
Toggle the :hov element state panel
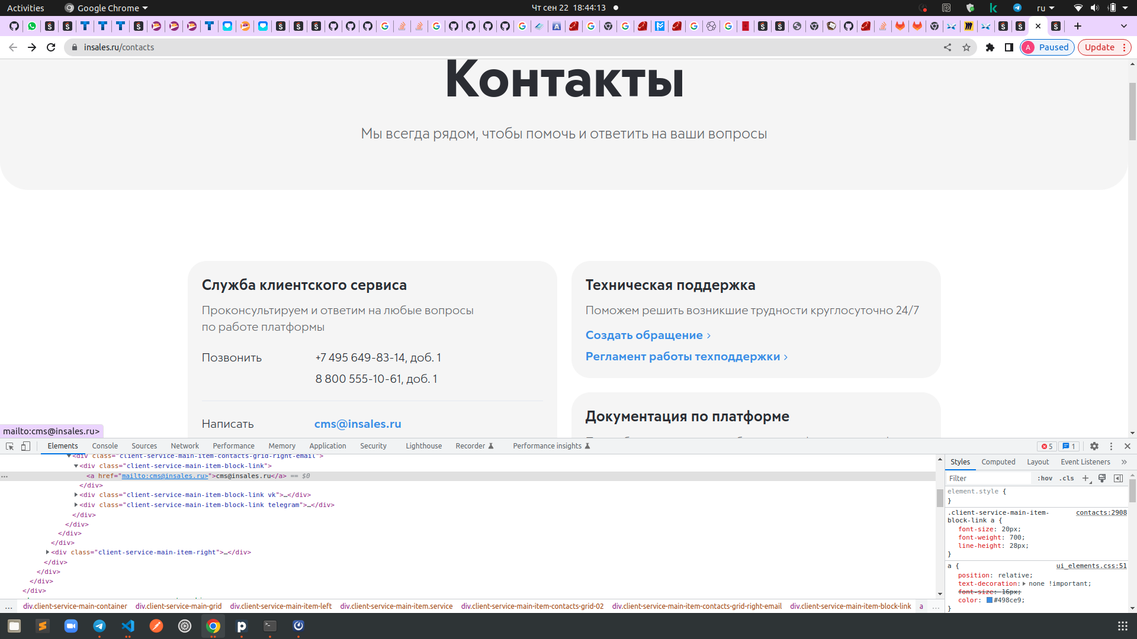pyautogui.click(x=1045, y=478)
